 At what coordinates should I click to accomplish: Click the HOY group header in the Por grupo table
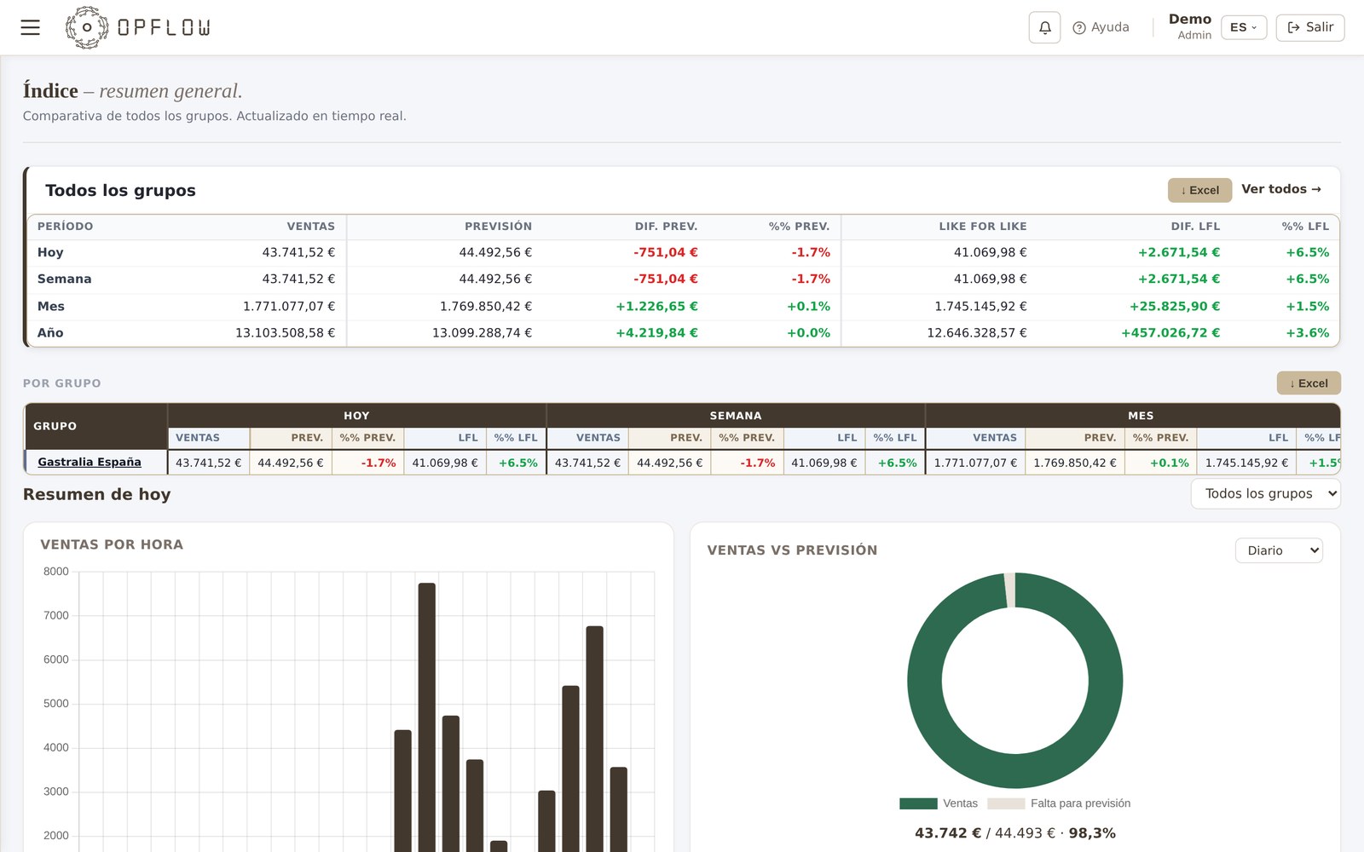coord(356,416)
